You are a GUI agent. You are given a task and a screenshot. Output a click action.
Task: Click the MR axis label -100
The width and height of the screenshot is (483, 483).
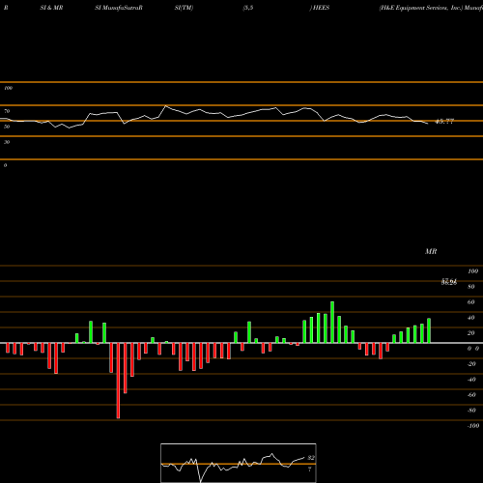coord(473,426)
